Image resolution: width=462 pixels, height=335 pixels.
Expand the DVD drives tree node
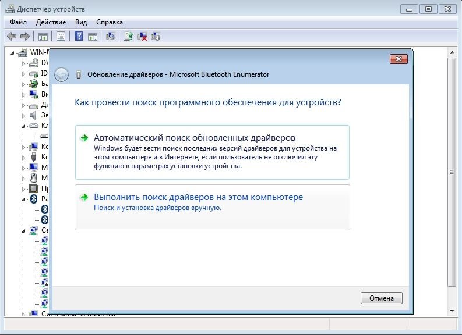(x=24, y=63)
